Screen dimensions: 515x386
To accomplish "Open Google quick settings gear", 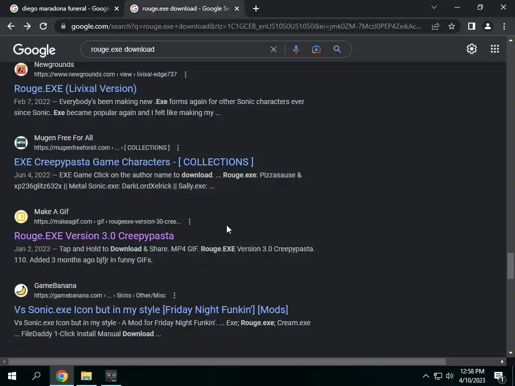I will pos(472,49).
